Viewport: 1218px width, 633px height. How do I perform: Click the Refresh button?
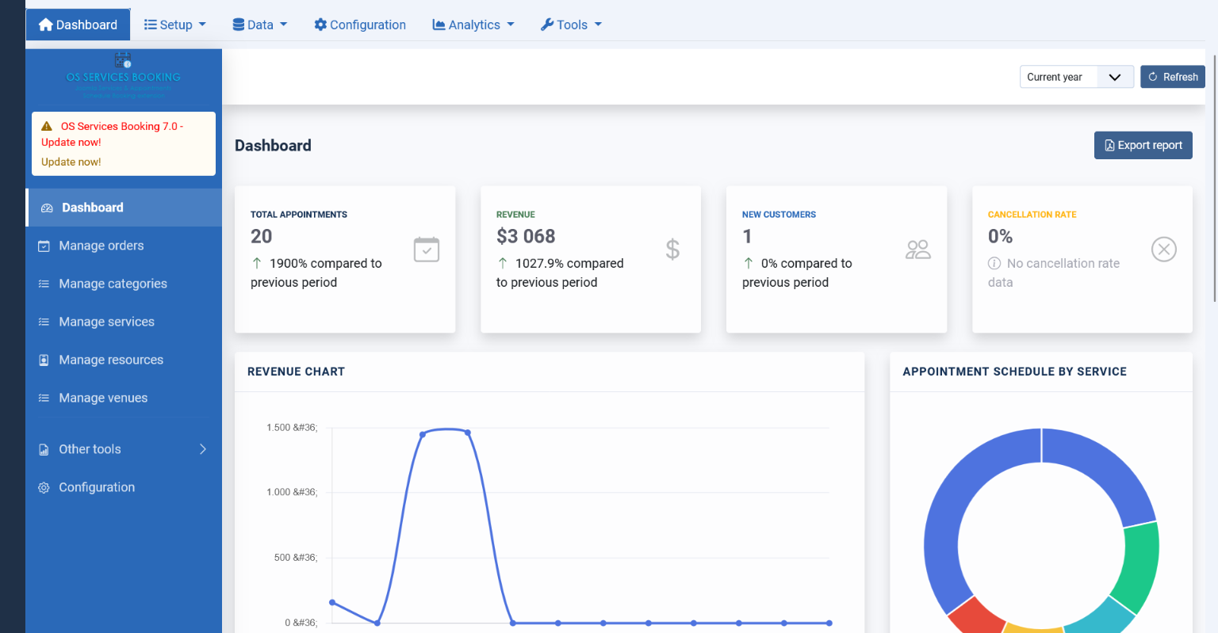[1173, 77]
